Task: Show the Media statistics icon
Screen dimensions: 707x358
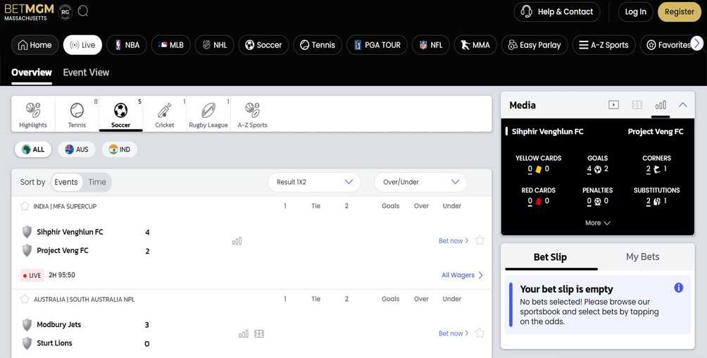Action: 661,105
